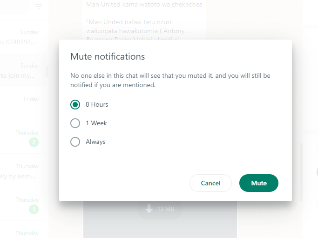
Task: Confirm with the green Mute button
Action: coord(259,183)
